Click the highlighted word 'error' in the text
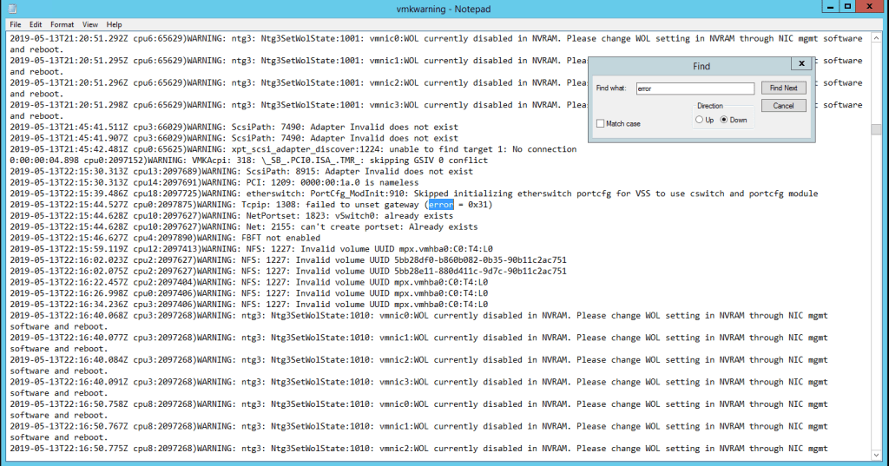The width and height of the screenshot is (889, 466). 441,205
